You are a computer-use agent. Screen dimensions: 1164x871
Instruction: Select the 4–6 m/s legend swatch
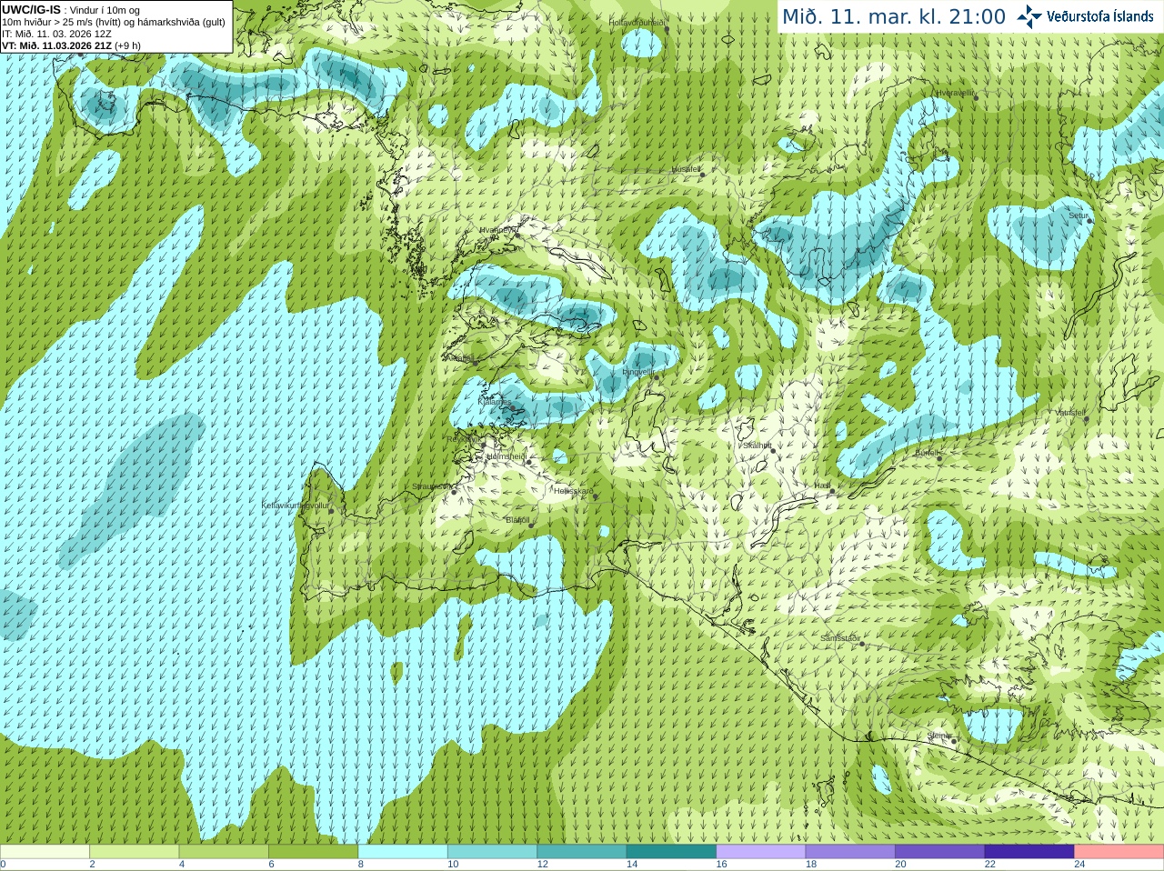(x=224, y=852)
